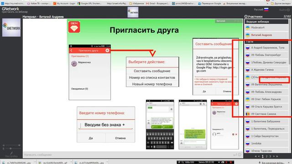Collapse the Участники participants panel

click(x=246, y=16)
